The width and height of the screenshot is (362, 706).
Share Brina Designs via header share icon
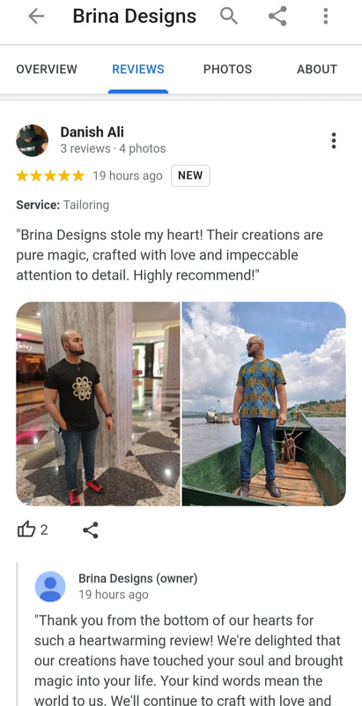click(277, 17)
